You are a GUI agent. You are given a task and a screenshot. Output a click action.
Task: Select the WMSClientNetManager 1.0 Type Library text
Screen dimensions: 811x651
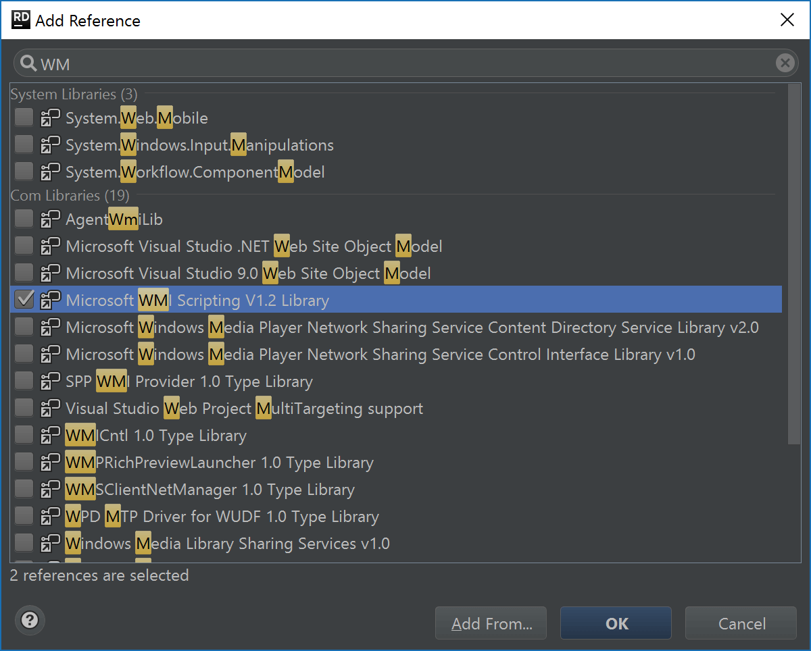click(x=210, y=490)
